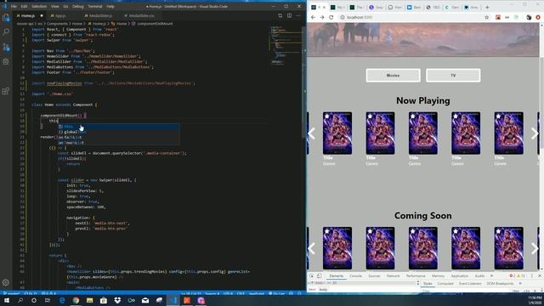Click the Coming Soon slider previous arrow
The height and width of the screenshot is (306, 544).
(x=312, y=248)
